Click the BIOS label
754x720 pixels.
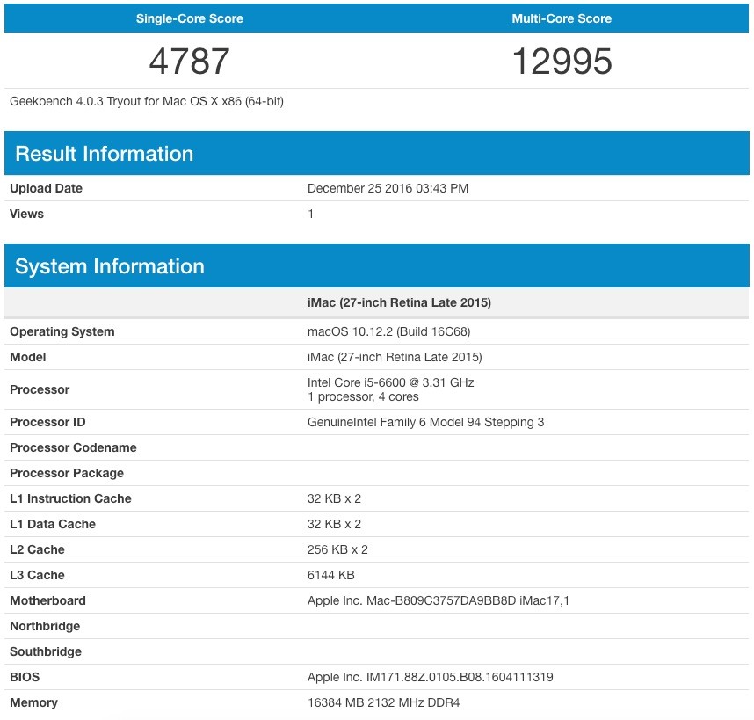click(x=25, y=677)
